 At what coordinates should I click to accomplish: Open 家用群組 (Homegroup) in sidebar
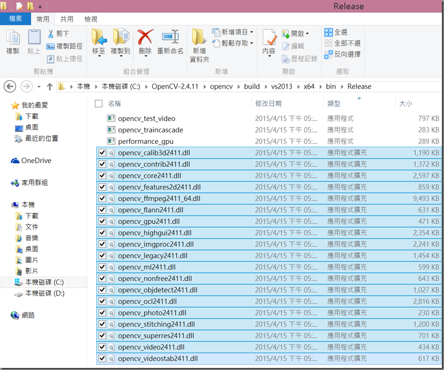[29, 183]
